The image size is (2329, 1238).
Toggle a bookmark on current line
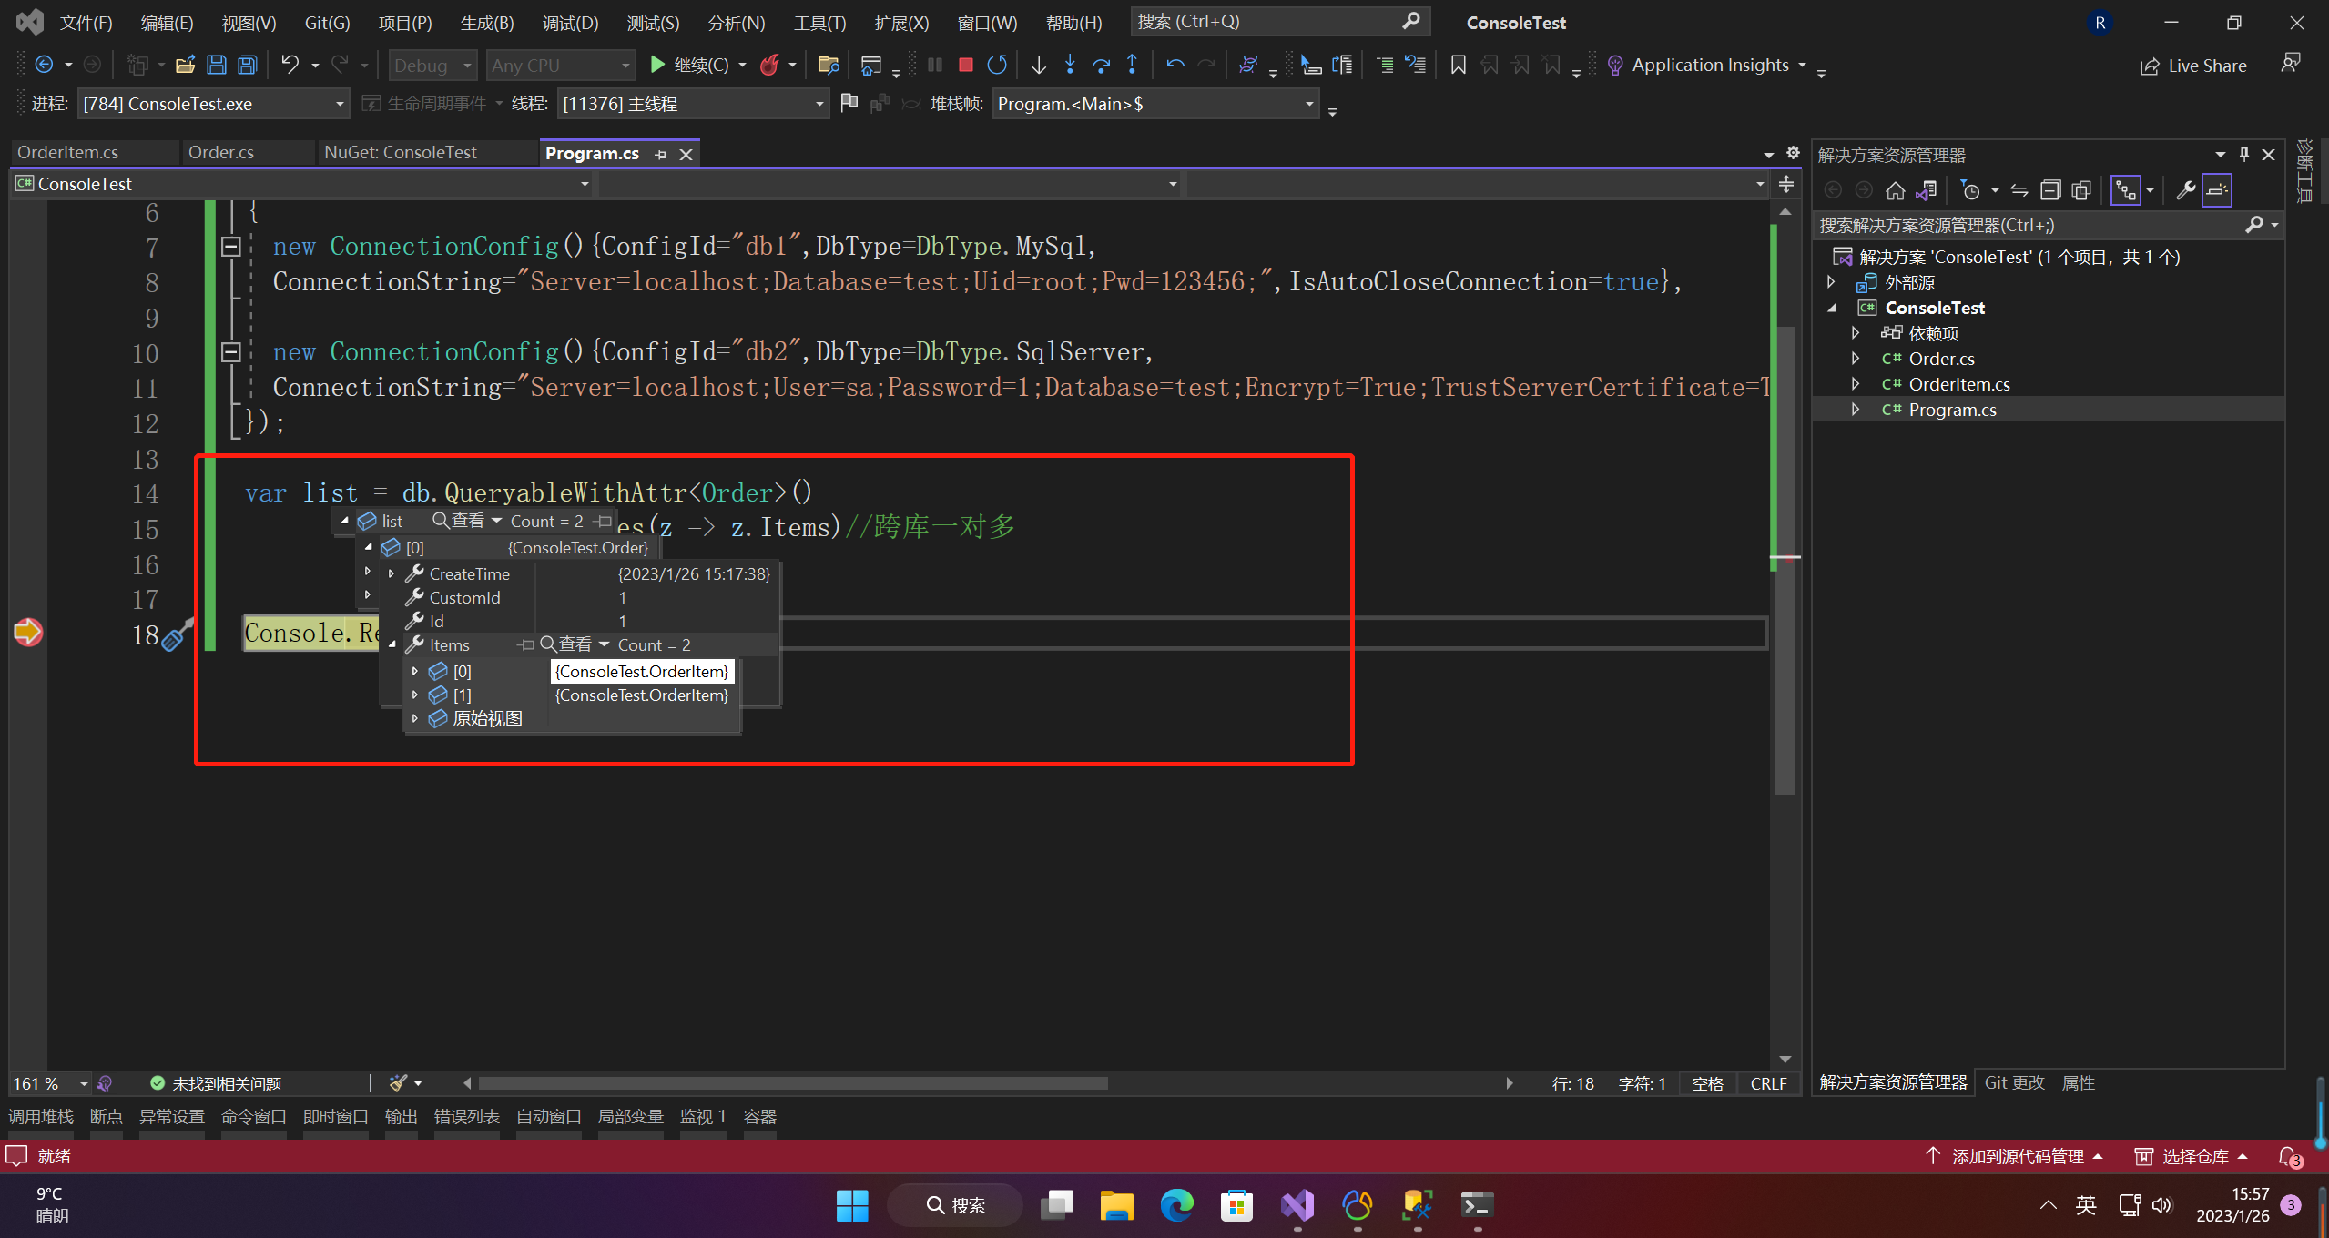(1458, 65)
